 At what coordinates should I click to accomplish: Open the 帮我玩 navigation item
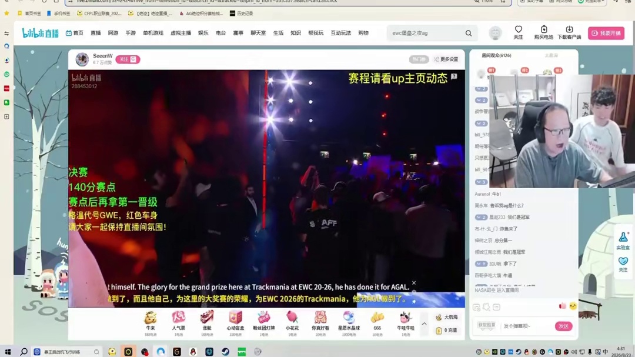point(316,33)
